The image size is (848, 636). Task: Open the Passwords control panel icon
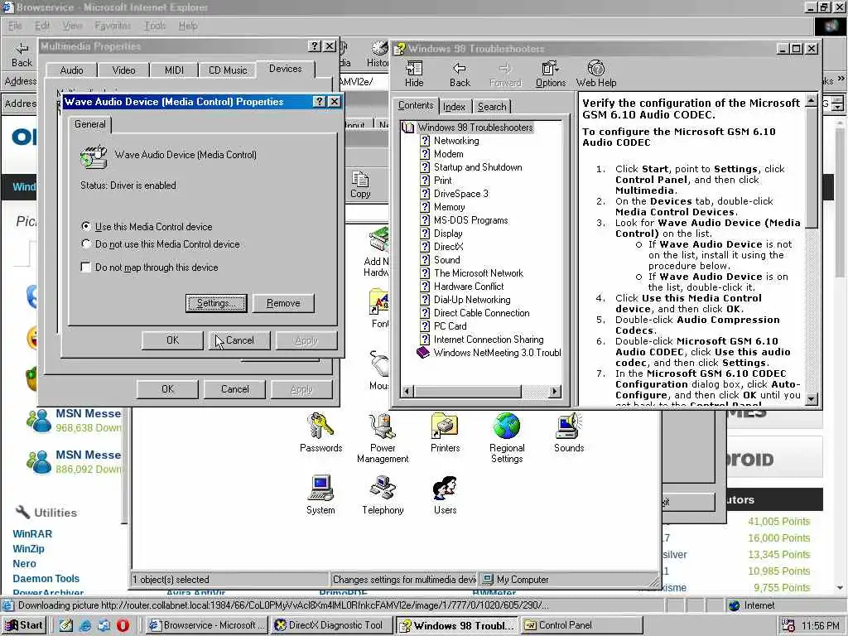pos(320,432)
